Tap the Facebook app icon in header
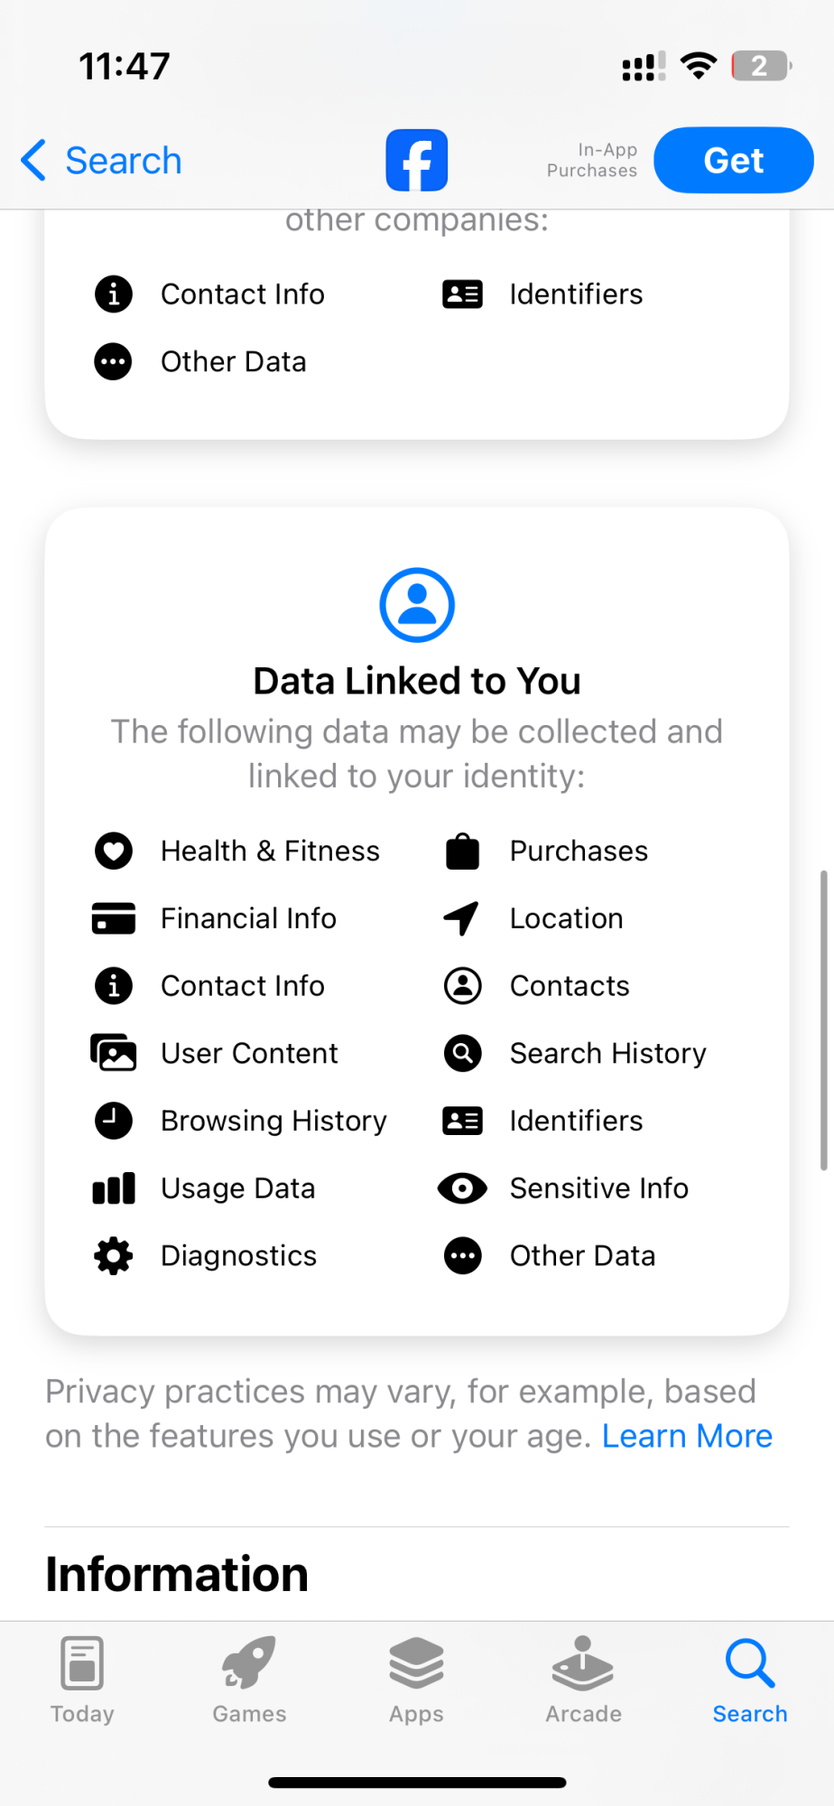The height and width of the screenshot is (1806, 834). pos(417,161)
